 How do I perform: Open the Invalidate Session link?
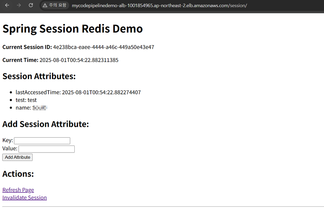click(x=24, y=197)
